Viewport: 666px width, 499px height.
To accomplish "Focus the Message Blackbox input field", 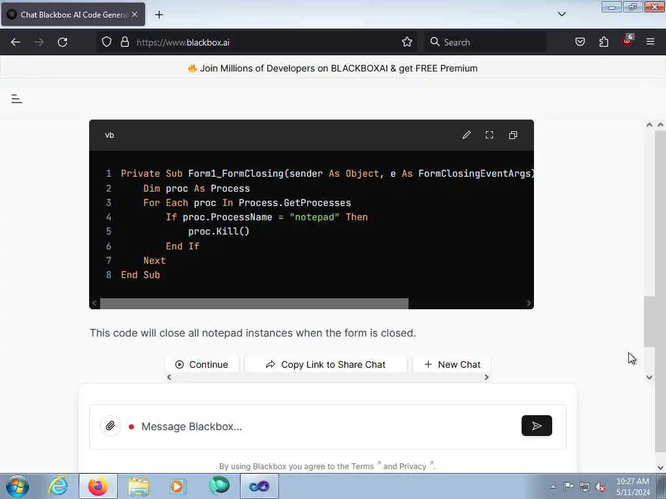I will [327, 426].
